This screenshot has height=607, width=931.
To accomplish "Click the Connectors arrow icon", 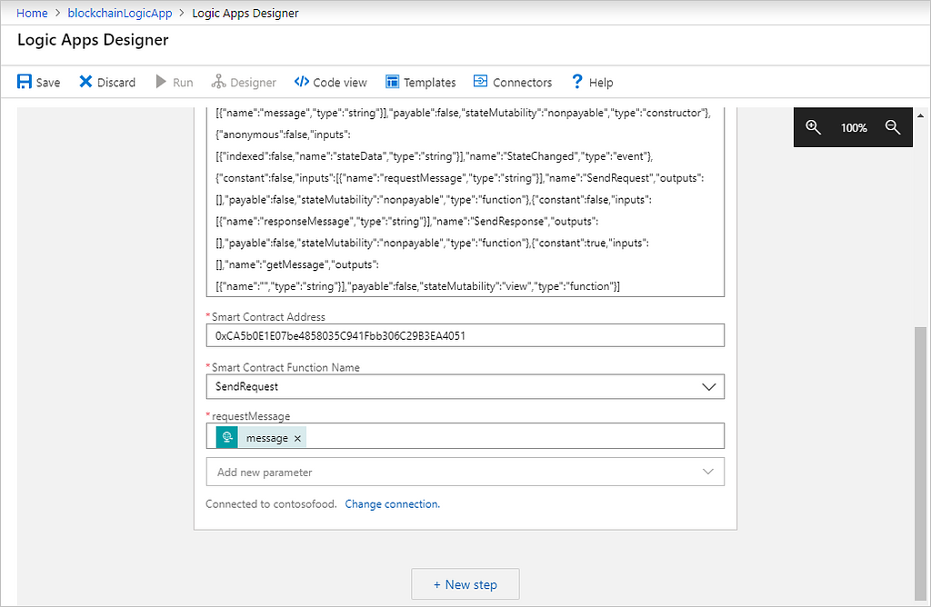I will (x=481, y=82).
